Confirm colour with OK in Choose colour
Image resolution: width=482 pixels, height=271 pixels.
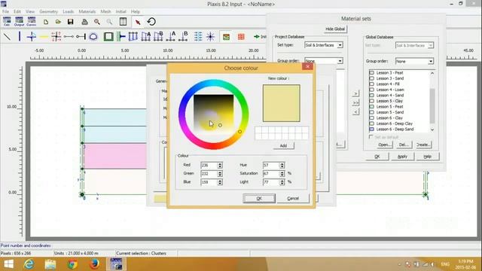[x=259, y=198]
